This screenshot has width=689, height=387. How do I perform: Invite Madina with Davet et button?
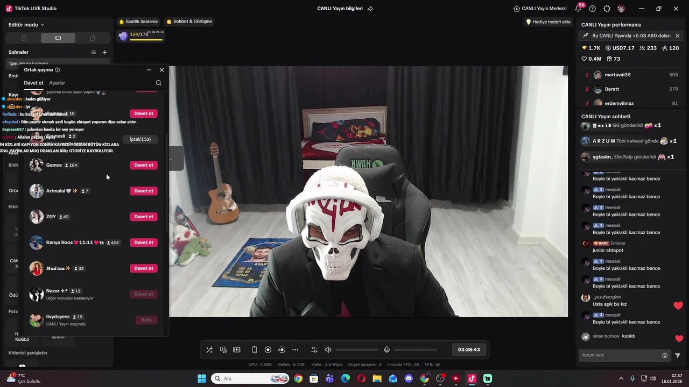(144, 268)
